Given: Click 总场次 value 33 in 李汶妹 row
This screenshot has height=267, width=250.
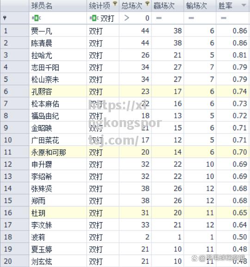Looking at the screenshot, I should [145, 225].
